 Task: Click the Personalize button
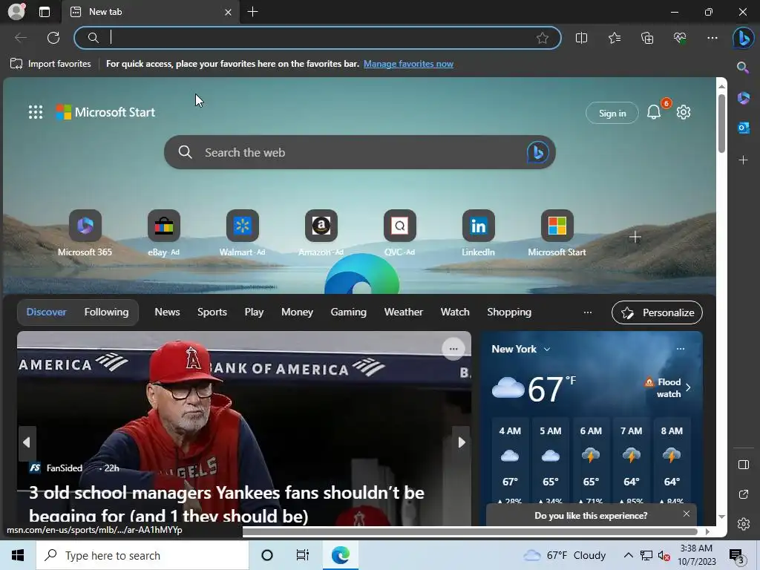[658, 312]
